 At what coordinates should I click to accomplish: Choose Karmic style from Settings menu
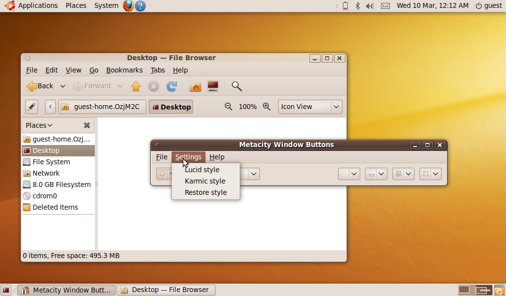click(206, 181)
